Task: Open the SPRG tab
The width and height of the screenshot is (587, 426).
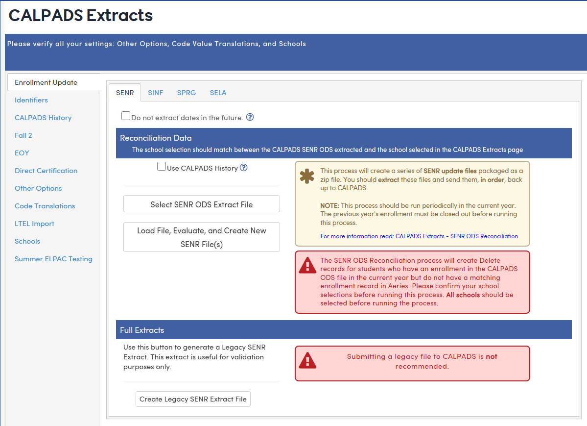Action: click(x=187, y=93)
